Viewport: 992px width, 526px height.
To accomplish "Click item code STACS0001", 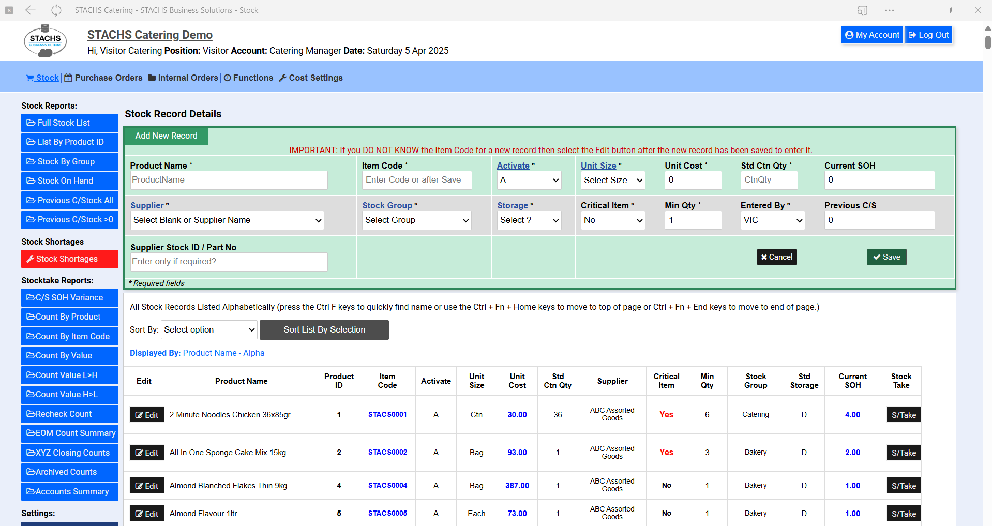I will [387, 414].
